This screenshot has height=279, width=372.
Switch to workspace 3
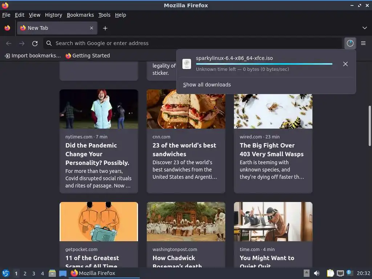34,274
